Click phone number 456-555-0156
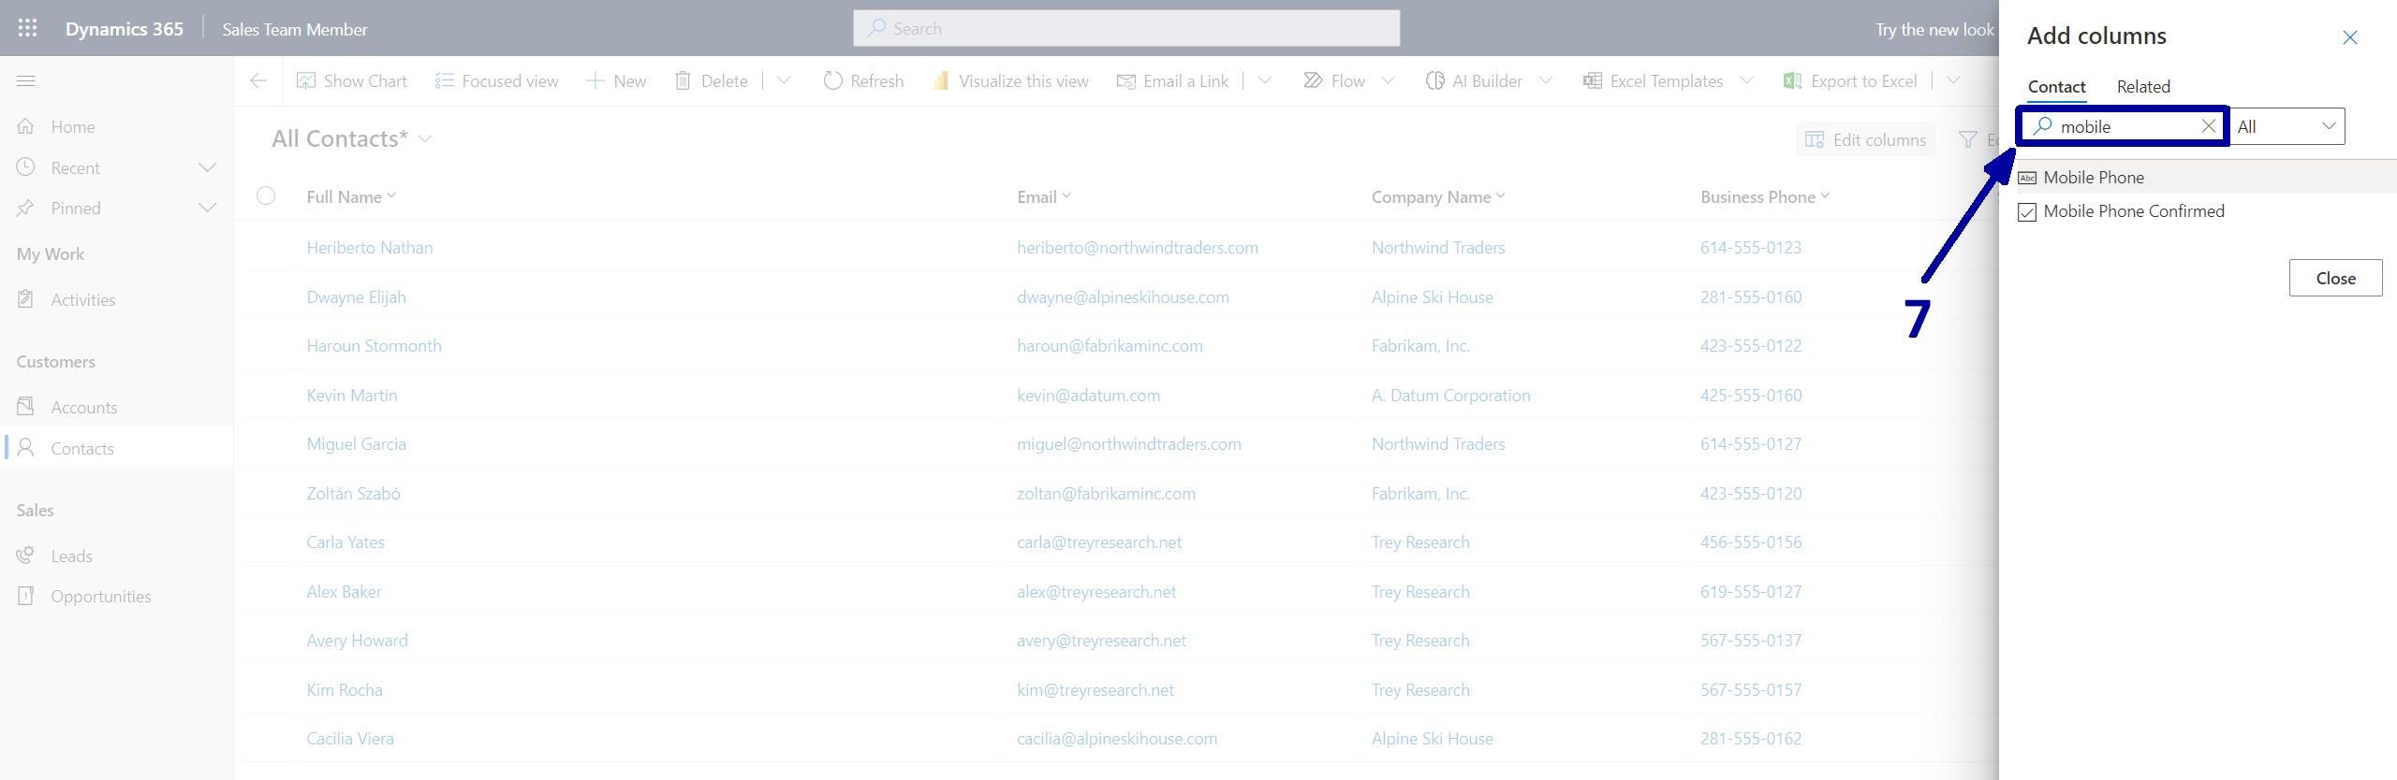Image resolution: width=2397 pixels, height=780 pixels. tap(1751, 542)
